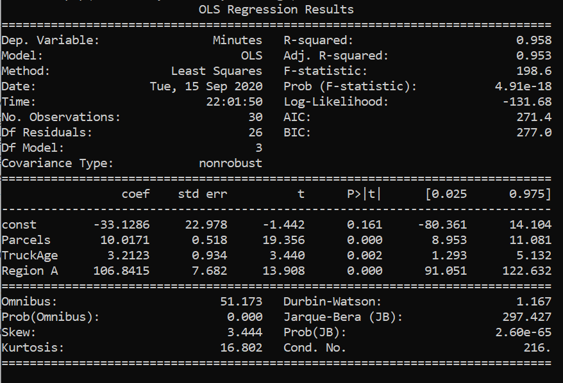The height and width of the screenshot is (383, 563).
Task: Click the TruckAge row label
Action: point(27,256)
